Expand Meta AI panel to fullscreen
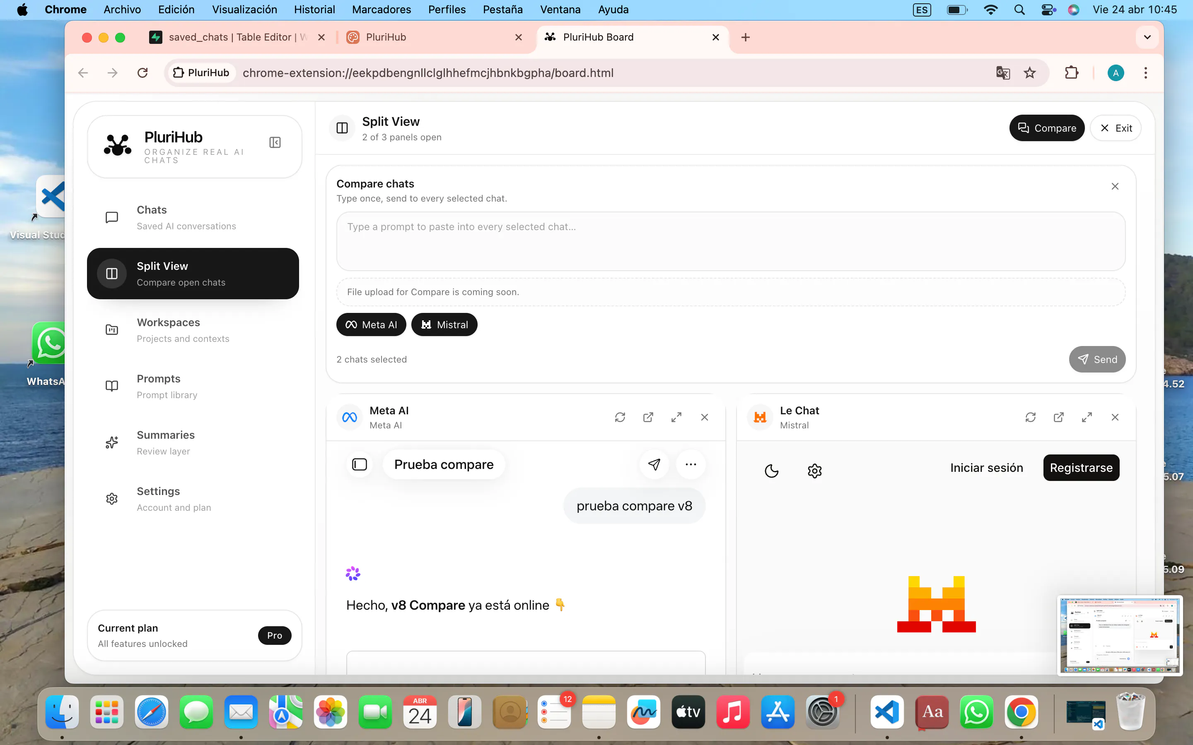 [x=676, y=417]
